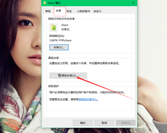The height and width of the screenshot is (133, 167).
Task: Click the folder icon in title bar
Action: click(45, 3)
